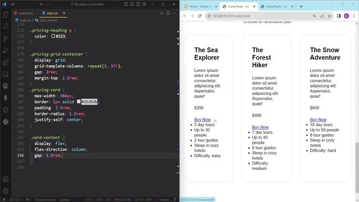359x202 pixels.
Task: Click the .pricing-card selector on line 185
Action: (45, 90)
